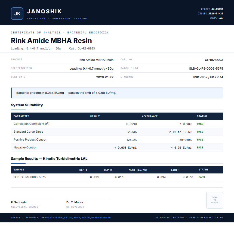Click sample GLB-GL-RS-0003-5375 in results table
234x230 pixels.
[30, 177]
